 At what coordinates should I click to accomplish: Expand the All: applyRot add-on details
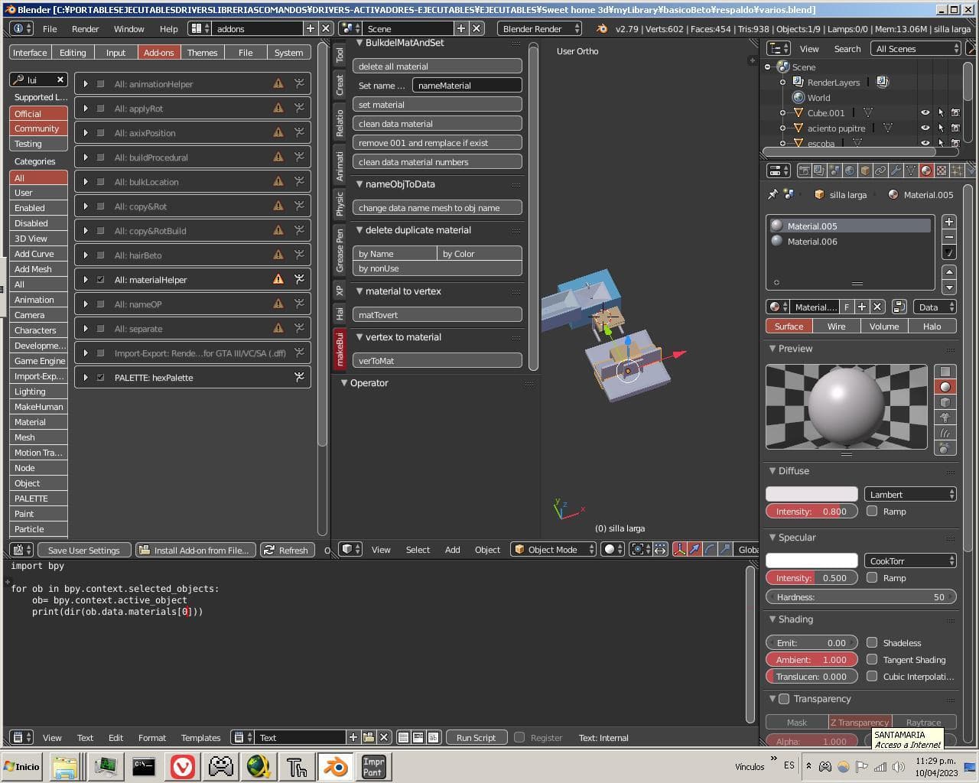pyautogui.click(x=86, y=109)
